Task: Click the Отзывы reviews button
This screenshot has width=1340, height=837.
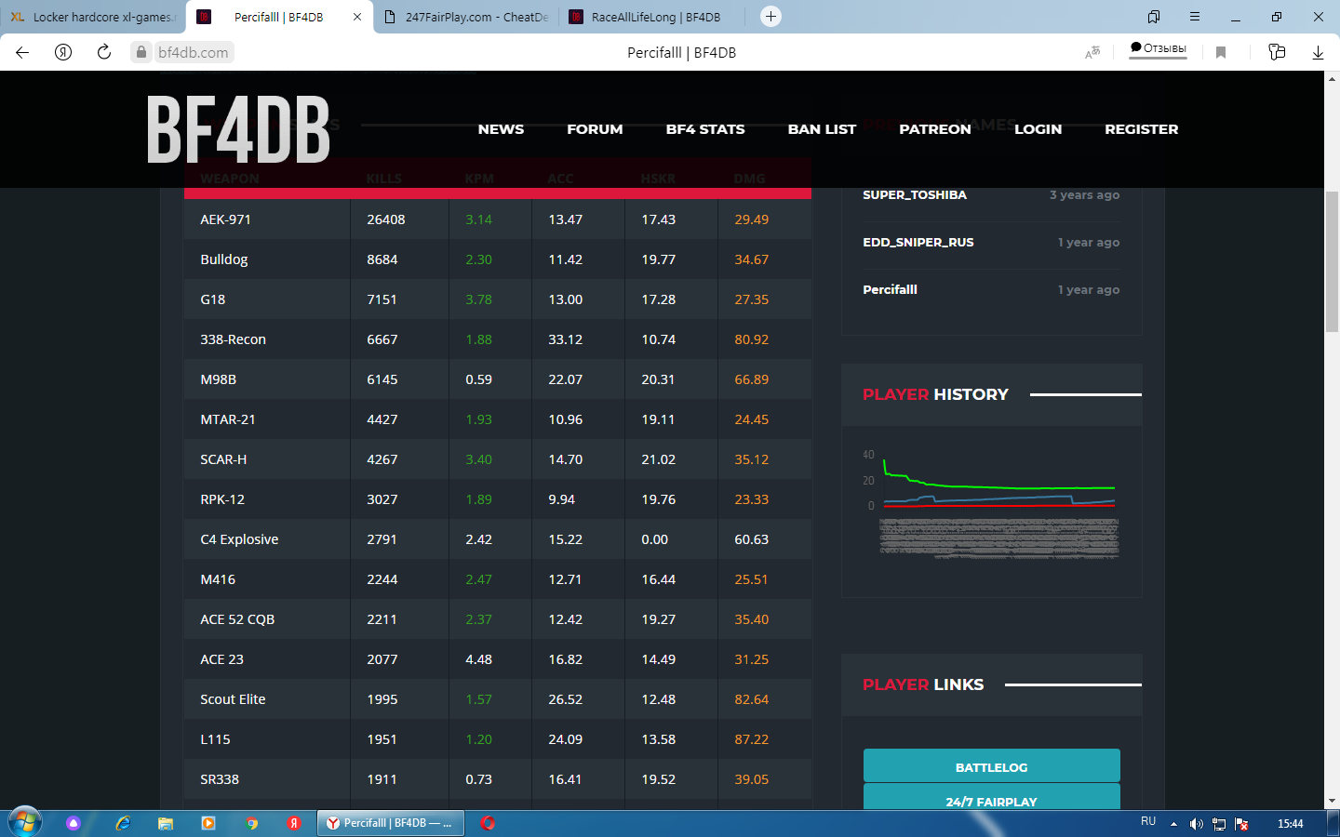Action: [x=1159, y=48]
